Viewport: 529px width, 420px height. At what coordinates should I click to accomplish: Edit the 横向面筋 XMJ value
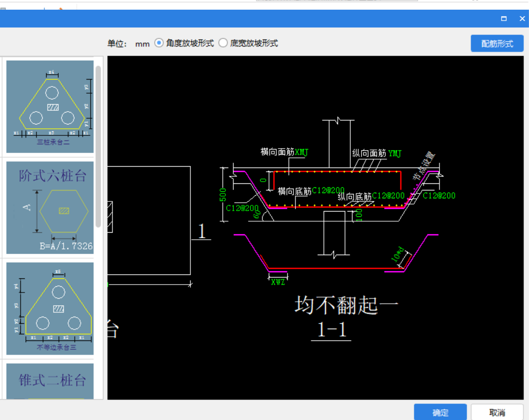tap(302, 152)
